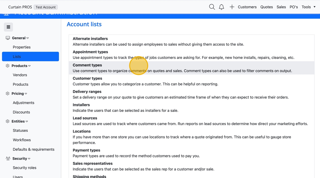The image size is (320, 178).
Task: Click the monitor icon beside General
Action: click(x=8, y=38)
